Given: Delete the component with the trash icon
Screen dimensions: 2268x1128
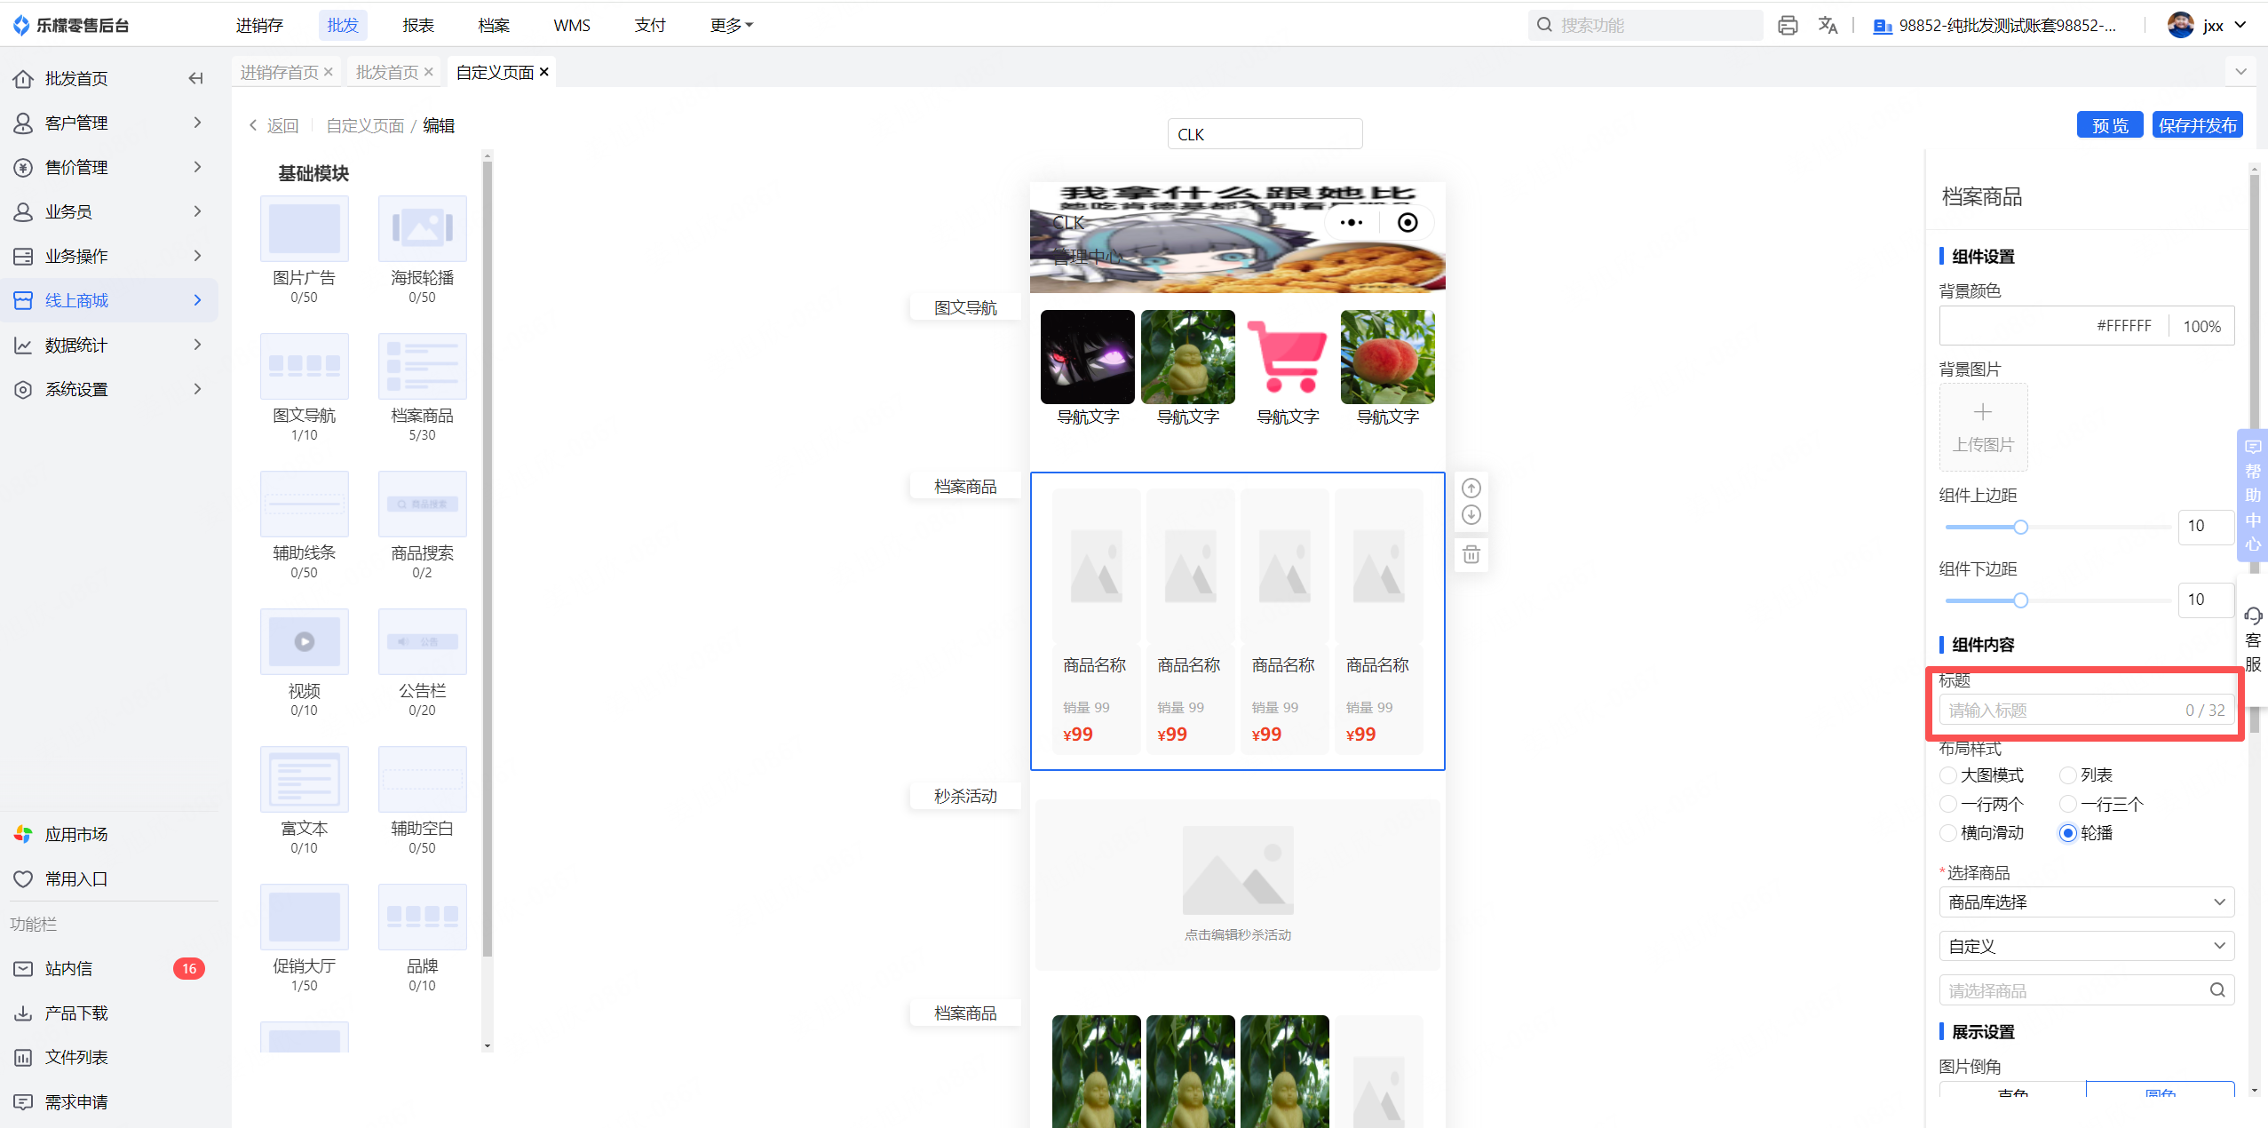Looking at the screenshot, I should (1471, 554).
